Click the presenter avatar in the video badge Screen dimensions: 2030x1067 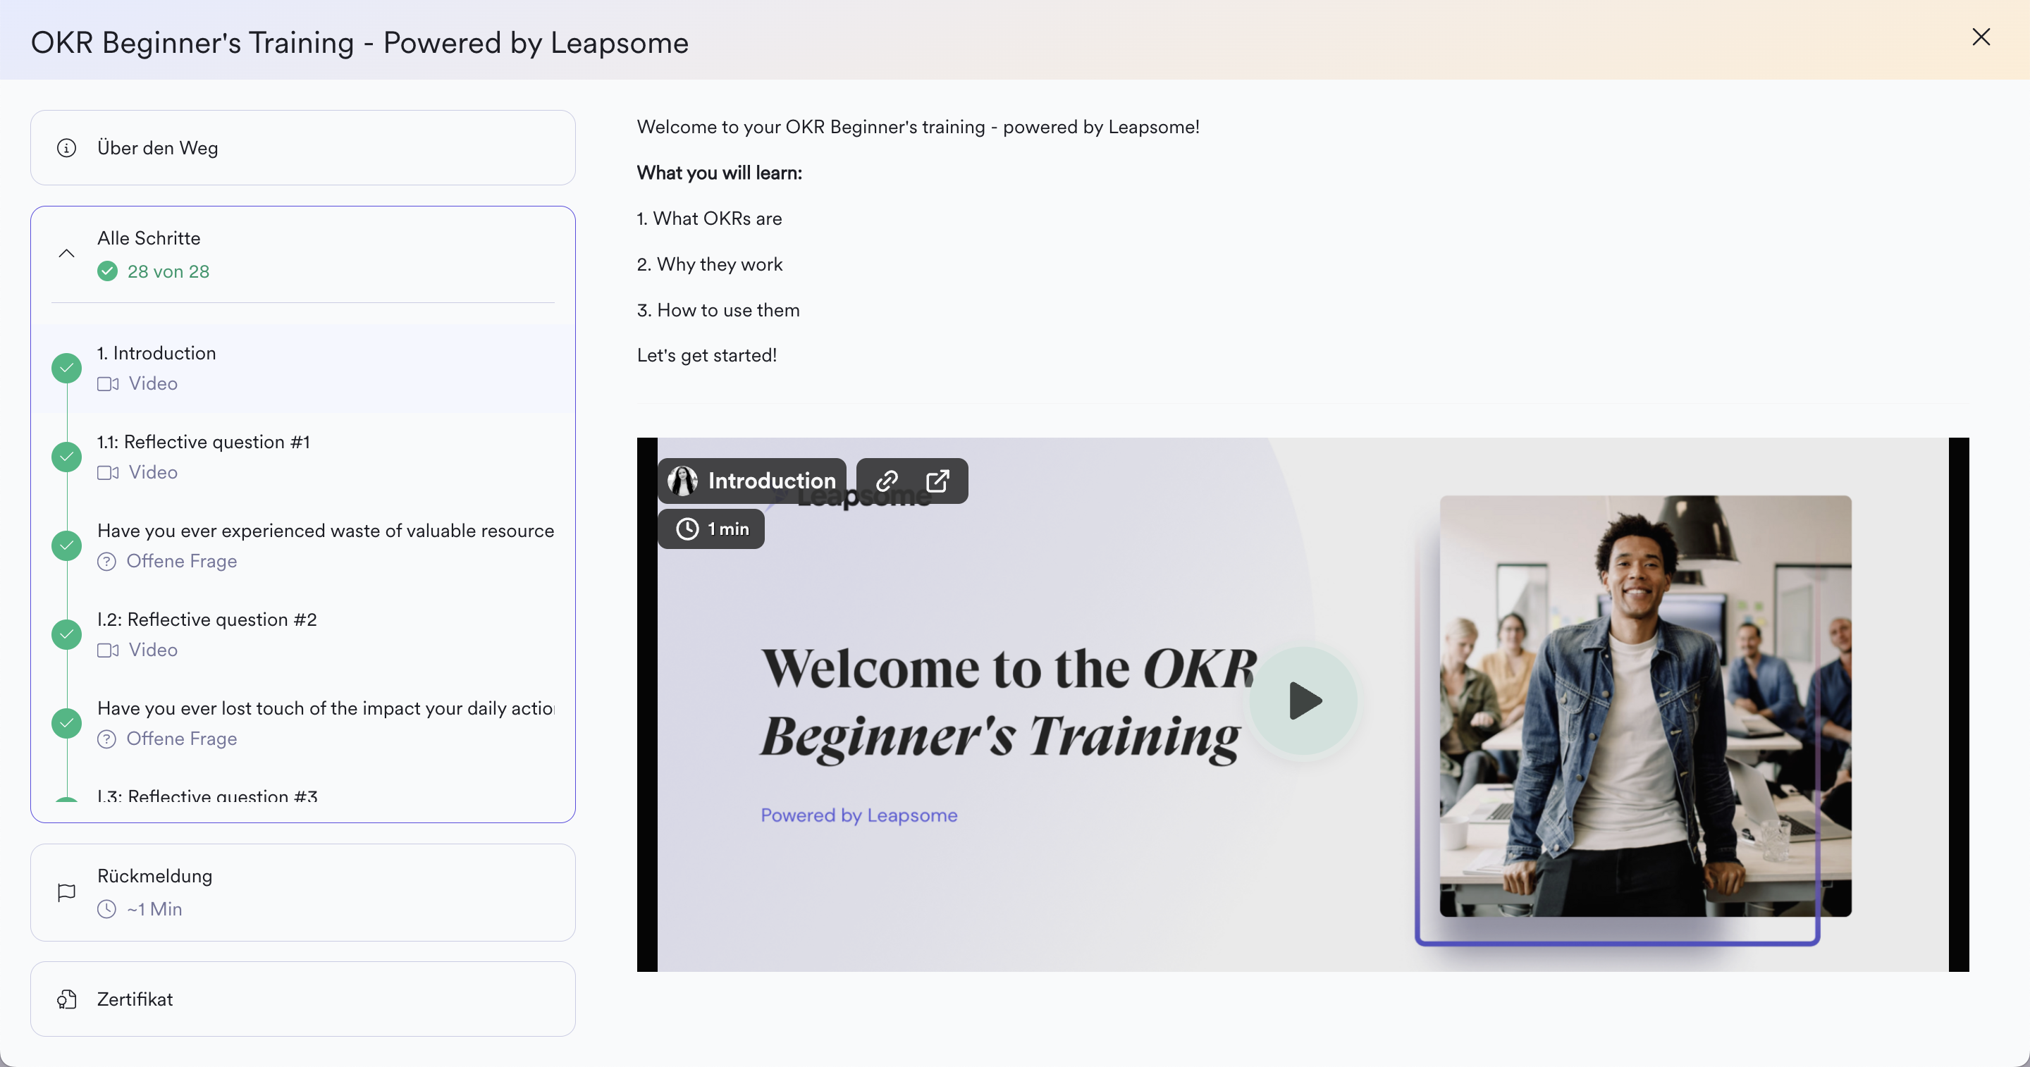682,481
